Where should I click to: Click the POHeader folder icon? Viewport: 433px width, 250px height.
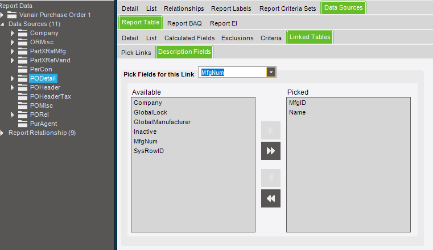pyautogui.click(x=23, y=88)
